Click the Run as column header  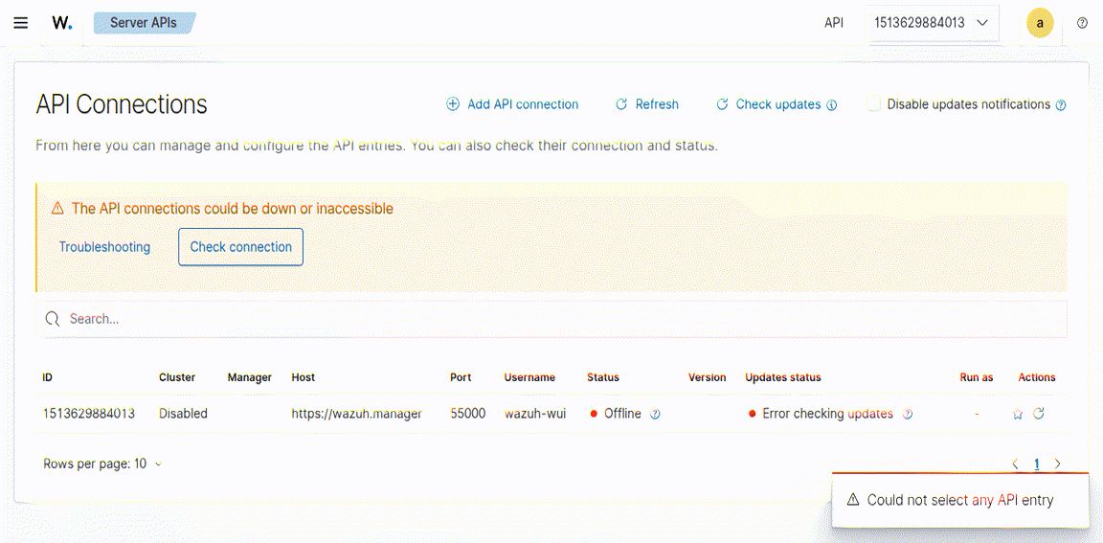(x=977, y=377)
